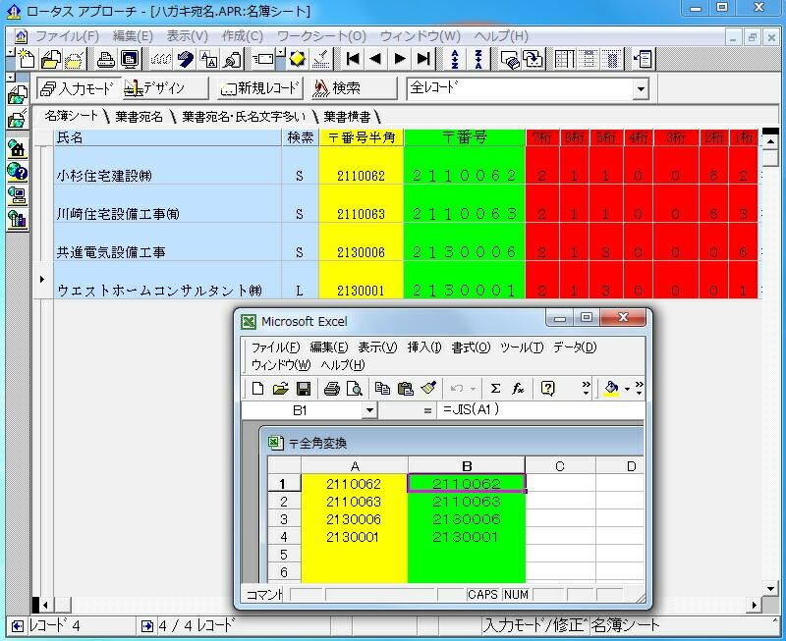Select the 名簿シート tab

click(71, 116)
